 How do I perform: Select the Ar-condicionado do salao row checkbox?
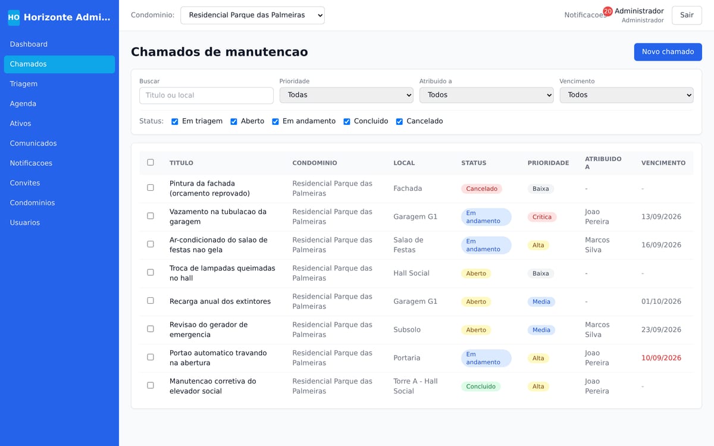tap(151, 244)
